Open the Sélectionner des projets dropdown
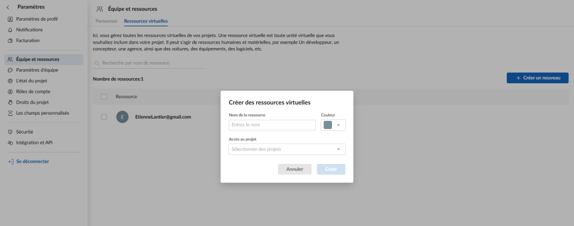The width and height of the screenshot is (574, 226). [x=287, y=149]
